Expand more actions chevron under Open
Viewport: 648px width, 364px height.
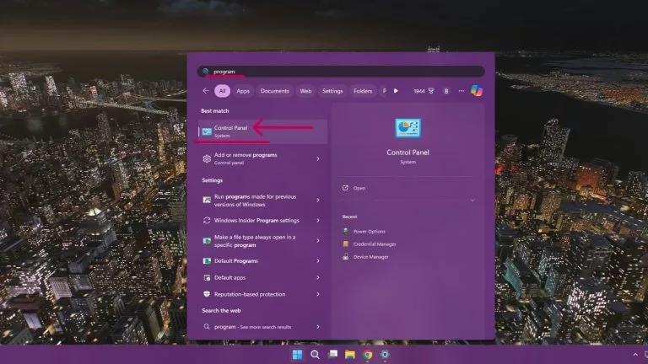[x=472, y=201]
